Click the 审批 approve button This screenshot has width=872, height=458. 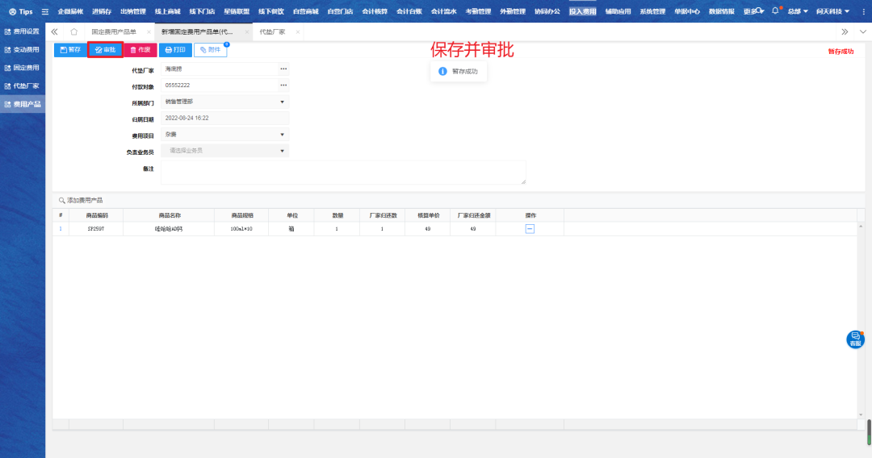pos(105,50)
